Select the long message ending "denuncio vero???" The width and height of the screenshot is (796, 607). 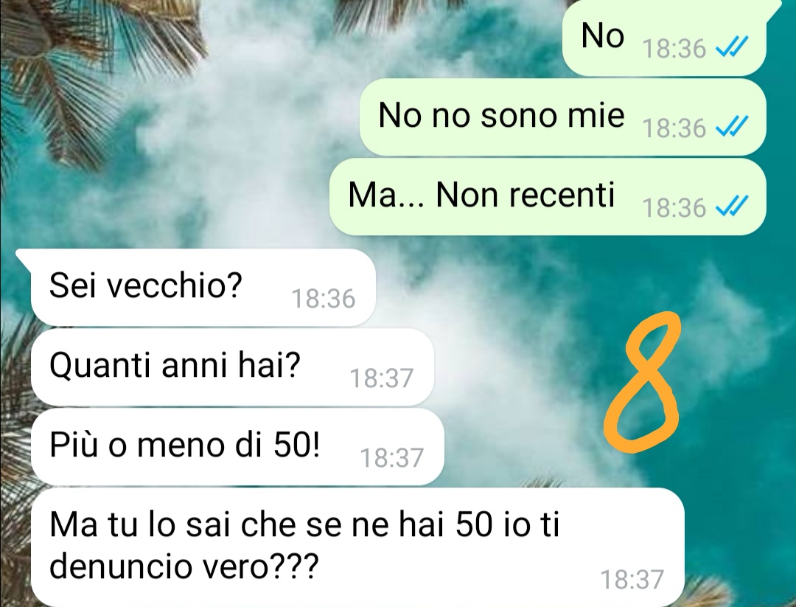[357, 547]
